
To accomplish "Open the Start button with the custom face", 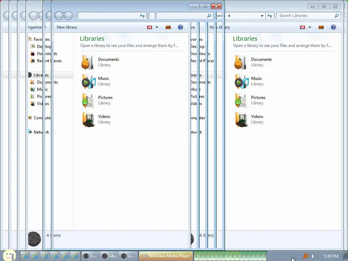I will click(x=9, y=255).
